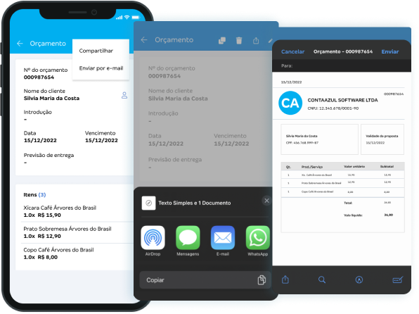Tap the share icon in middle Orçamento header

click(256, 40)
